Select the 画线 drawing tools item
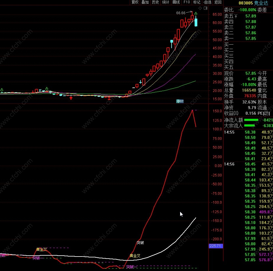This screenshot has height=271, width=273. tap(176, 2)
